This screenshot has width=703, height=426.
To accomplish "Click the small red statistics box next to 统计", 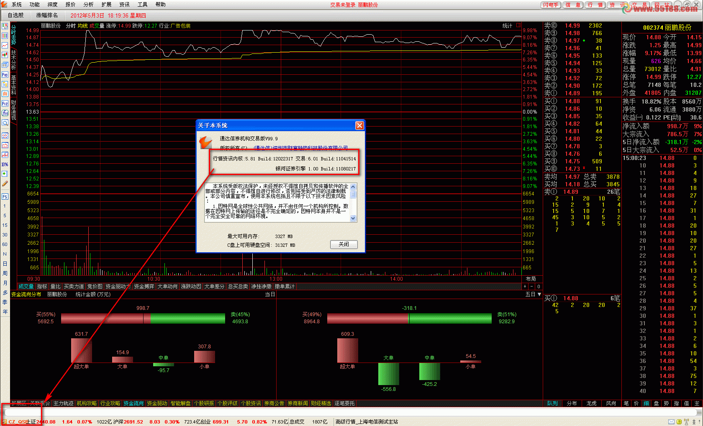I will [x=518, y=25].
